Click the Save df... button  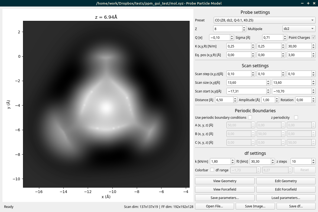click(296, 206)
